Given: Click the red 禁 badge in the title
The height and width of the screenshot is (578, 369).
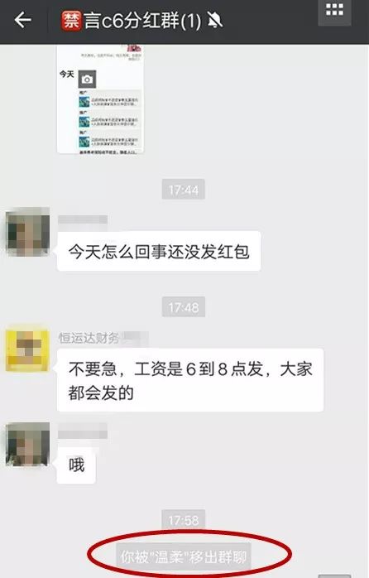Looking at the screenshot, I should 71,20.
